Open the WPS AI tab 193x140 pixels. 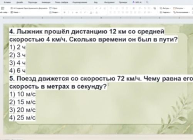(x=137, y=2)
